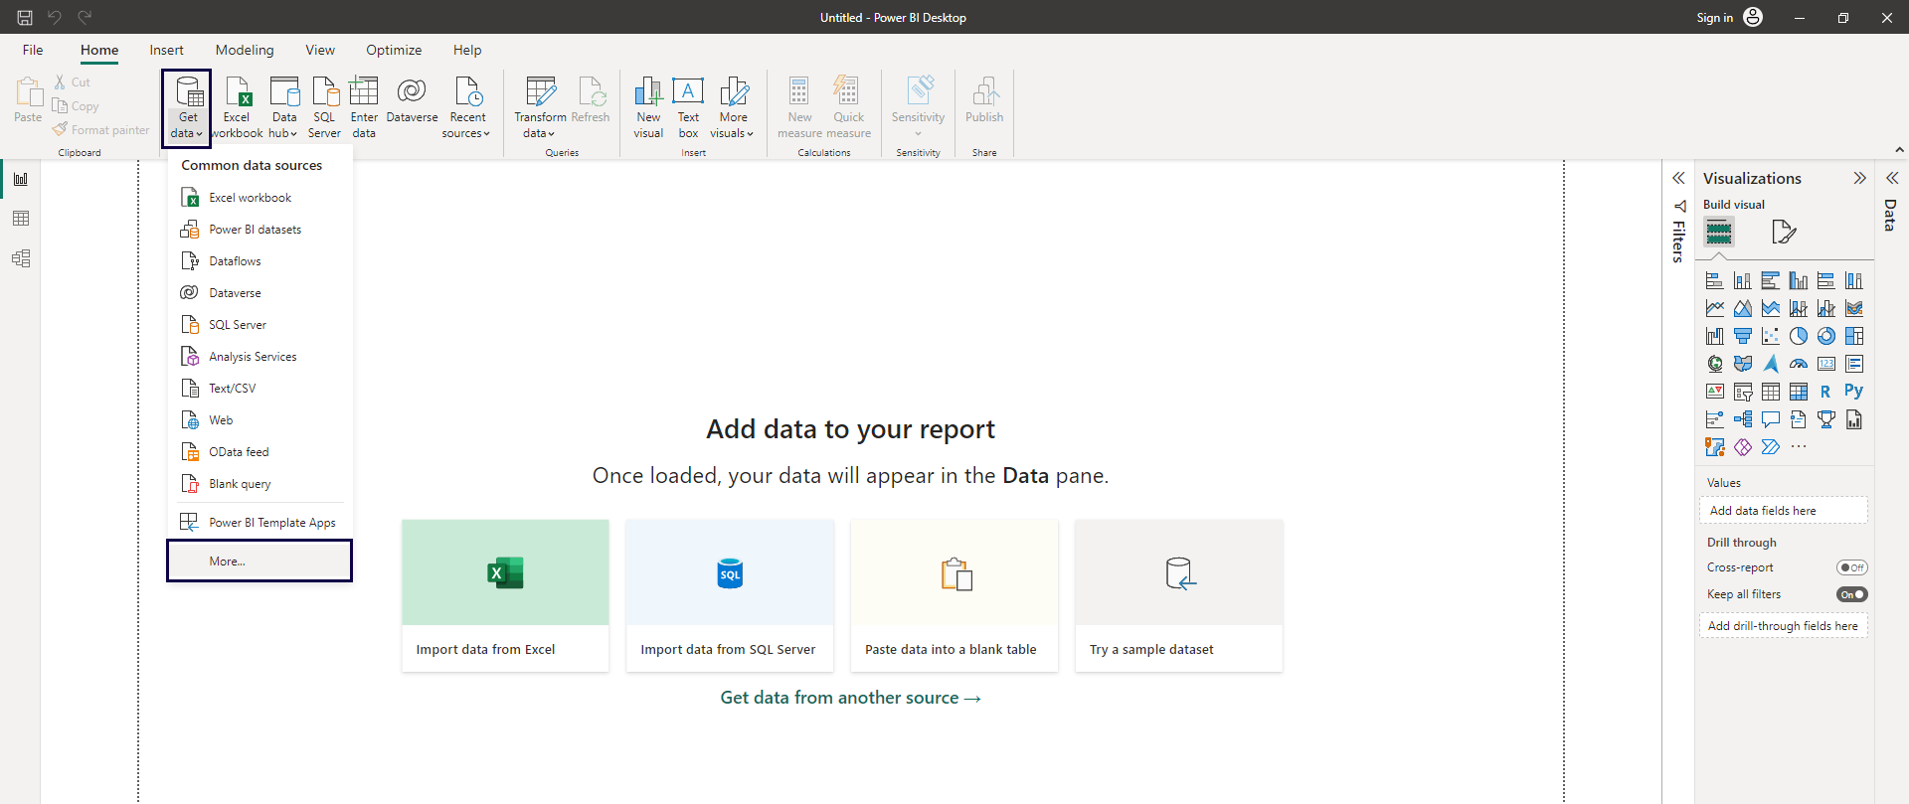Select the globe Map visual
Screen dimensions: 1909x804
pyautogui.click(x=1714, y=365)
